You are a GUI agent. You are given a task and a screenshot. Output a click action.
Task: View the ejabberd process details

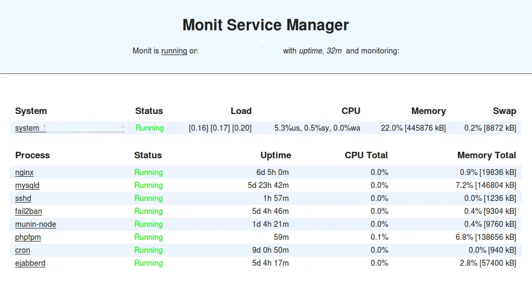click(x=30, y=263)
